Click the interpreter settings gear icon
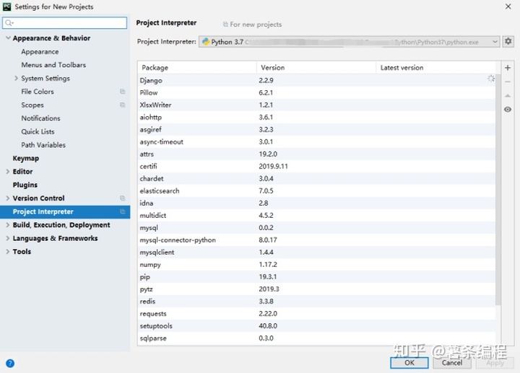Viewport: 520px width, 373px height. pos(508,41)
